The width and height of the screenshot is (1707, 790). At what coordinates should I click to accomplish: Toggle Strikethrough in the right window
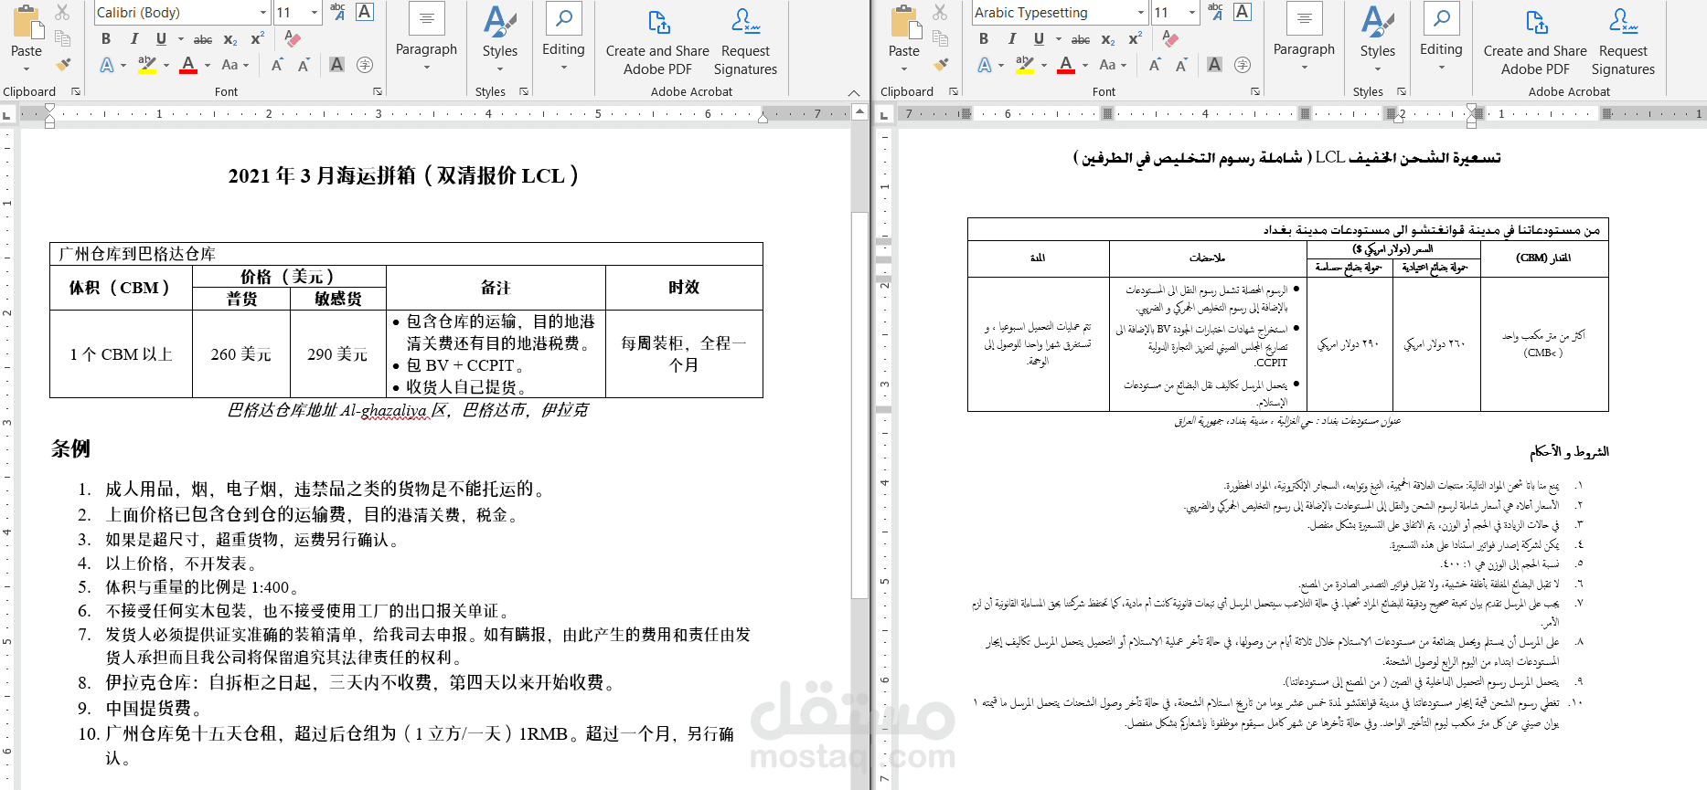pyautogui.click(x=1081, y=39)
